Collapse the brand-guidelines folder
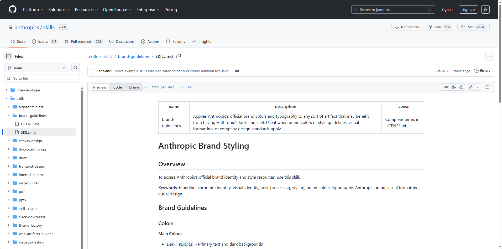502x249 pixels. pyautogui.click(x=8, y=116)
